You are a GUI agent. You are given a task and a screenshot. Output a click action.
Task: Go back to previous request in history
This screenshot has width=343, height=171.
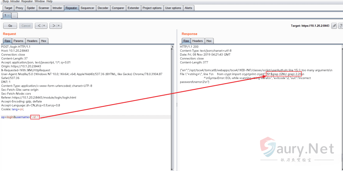pos(39,26)
